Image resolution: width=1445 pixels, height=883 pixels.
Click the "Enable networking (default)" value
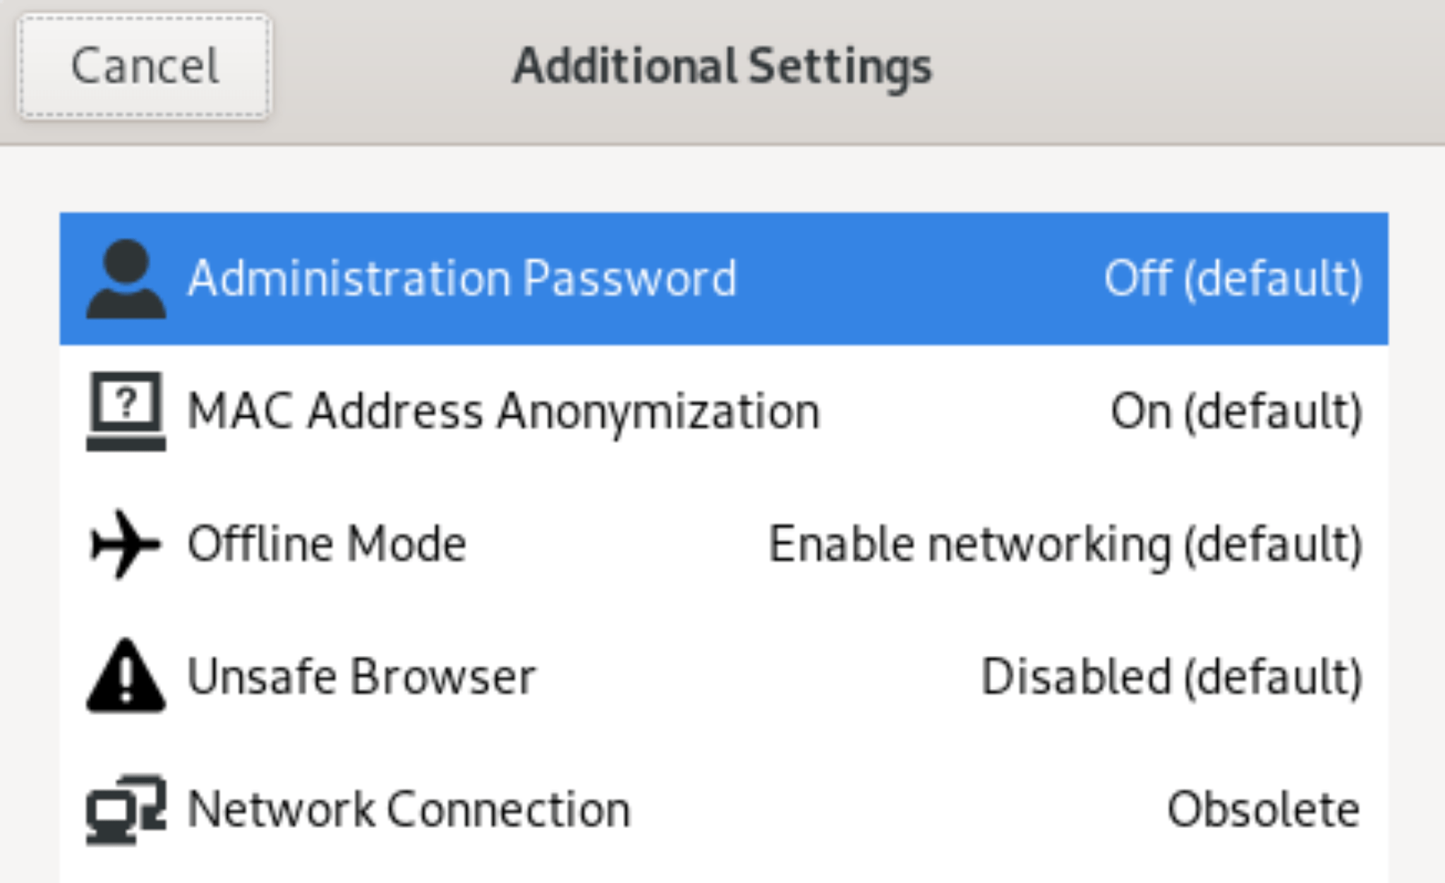click(1065, 544)
